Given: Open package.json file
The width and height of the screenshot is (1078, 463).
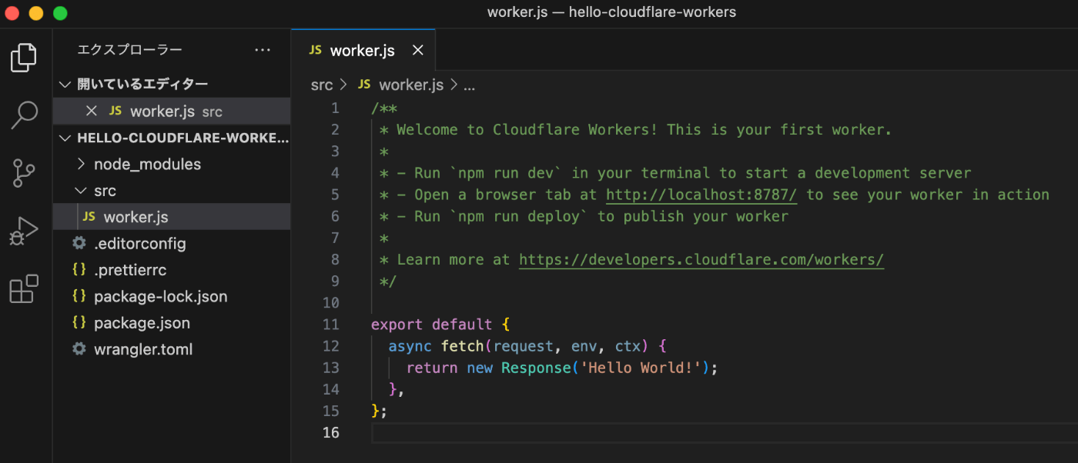Looking at the screenshot, I should point(142,322).
